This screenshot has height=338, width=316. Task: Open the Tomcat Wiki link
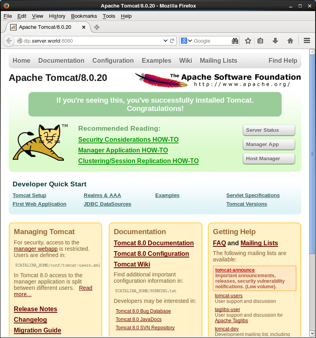tap(132, 264)
